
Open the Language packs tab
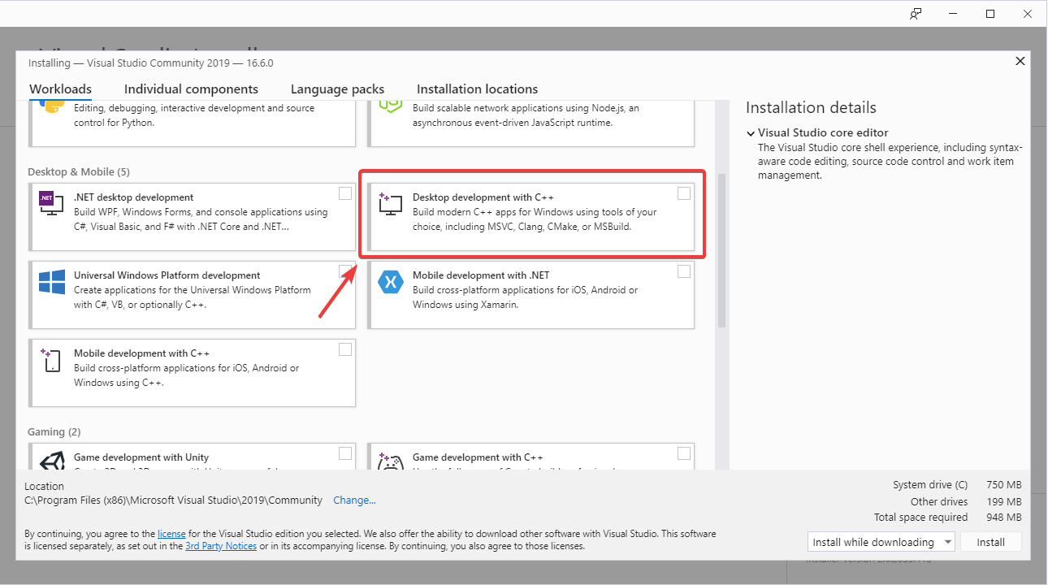pos(337,89)
